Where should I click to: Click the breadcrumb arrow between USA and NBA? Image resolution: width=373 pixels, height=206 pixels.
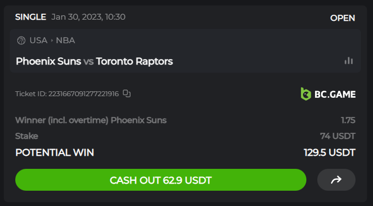click(52, 40)
